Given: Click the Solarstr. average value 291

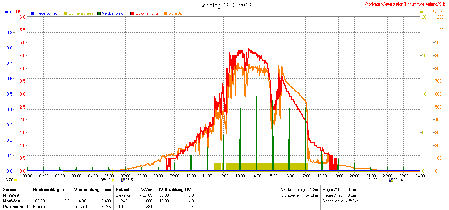Looking at the screenshot, I should click(x=149, y=206).
